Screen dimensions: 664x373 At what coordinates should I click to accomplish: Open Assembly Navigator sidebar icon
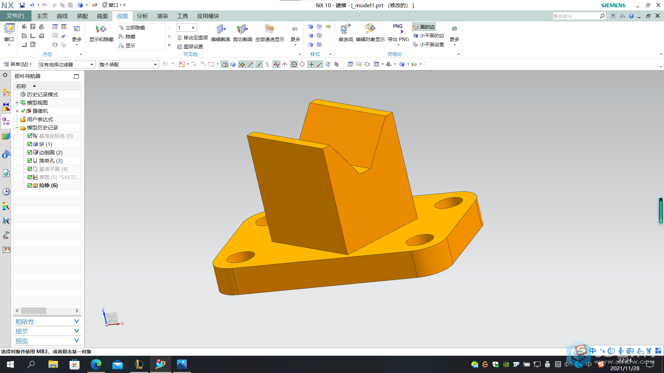click(x=6, y=92)
